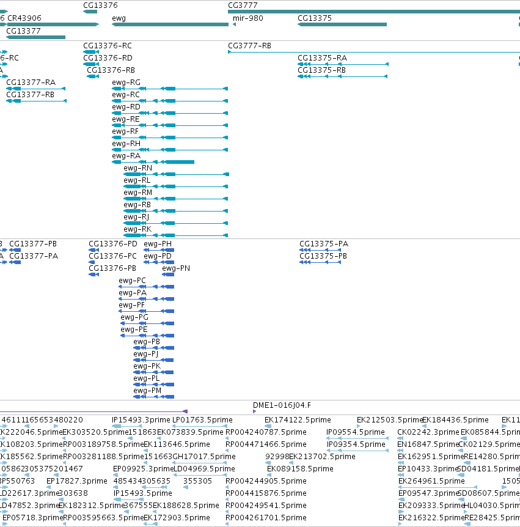Image resolution: width=520 pixels, height=527 pixels.
Task: Click the CG13375 gene bar
Action: tap(342, 24)
